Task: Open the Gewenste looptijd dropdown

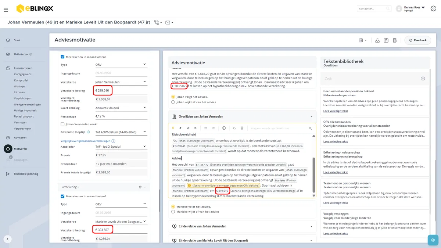Action: (x=121, y=132)
